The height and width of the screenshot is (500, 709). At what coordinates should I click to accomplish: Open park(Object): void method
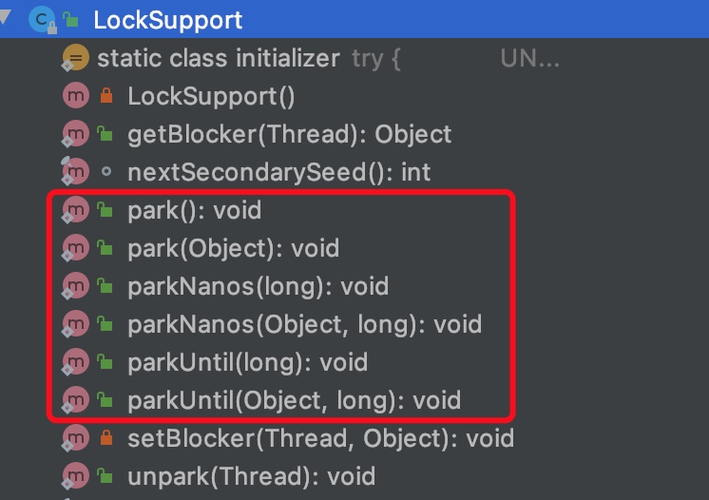[233, 249]
